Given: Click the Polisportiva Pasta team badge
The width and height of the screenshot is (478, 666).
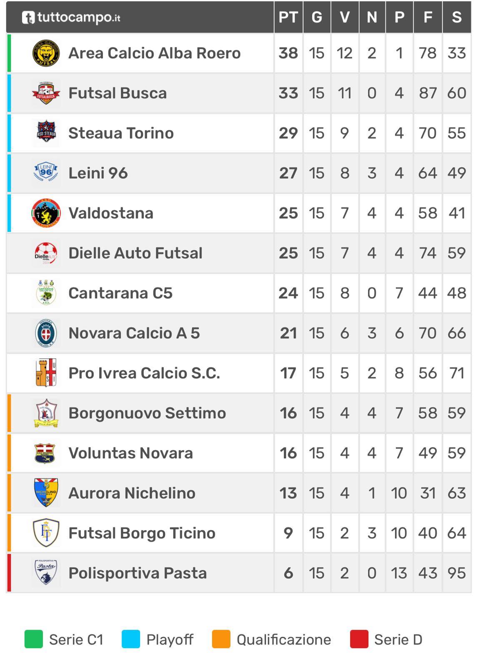Looking at the screenshot, I should pyautogui.click(x=46, y=573).
